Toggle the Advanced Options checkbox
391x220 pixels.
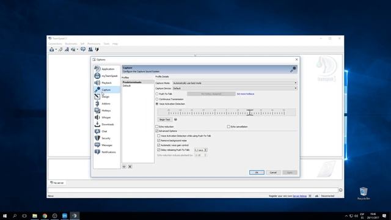coord(157,131)
